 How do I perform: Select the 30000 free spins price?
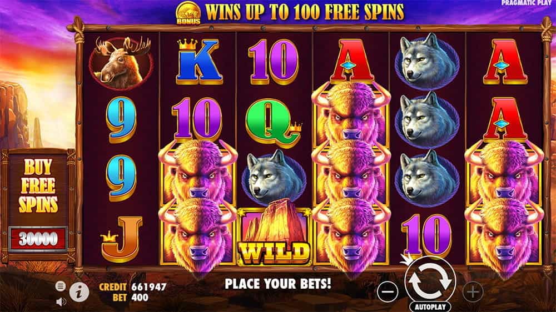pyautogui.click(x=38, y=239)
